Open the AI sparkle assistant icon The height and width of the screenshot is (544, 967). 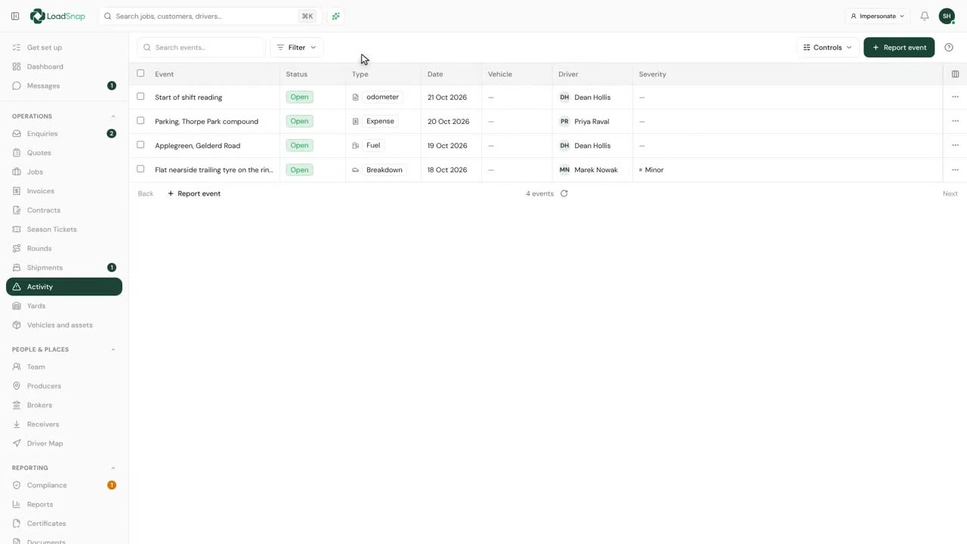click(335, 16)
